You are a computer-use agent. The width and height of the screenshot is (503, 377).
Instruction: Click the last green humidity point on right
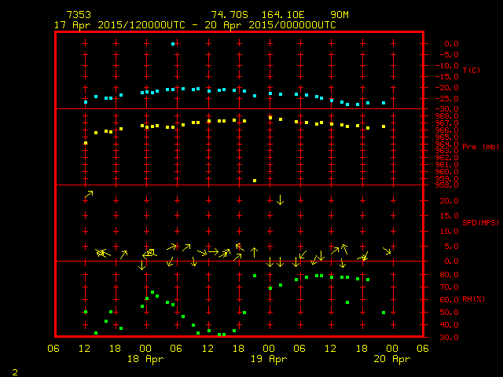coord(384,313)
